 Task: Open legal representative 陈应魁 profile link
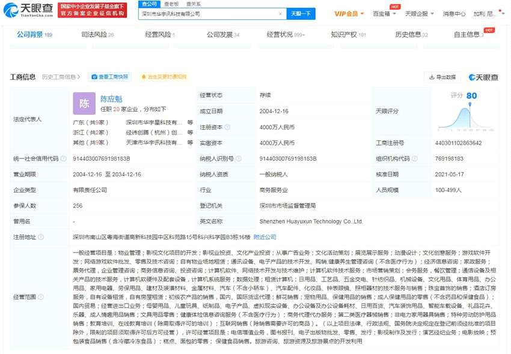pos(111,99)
